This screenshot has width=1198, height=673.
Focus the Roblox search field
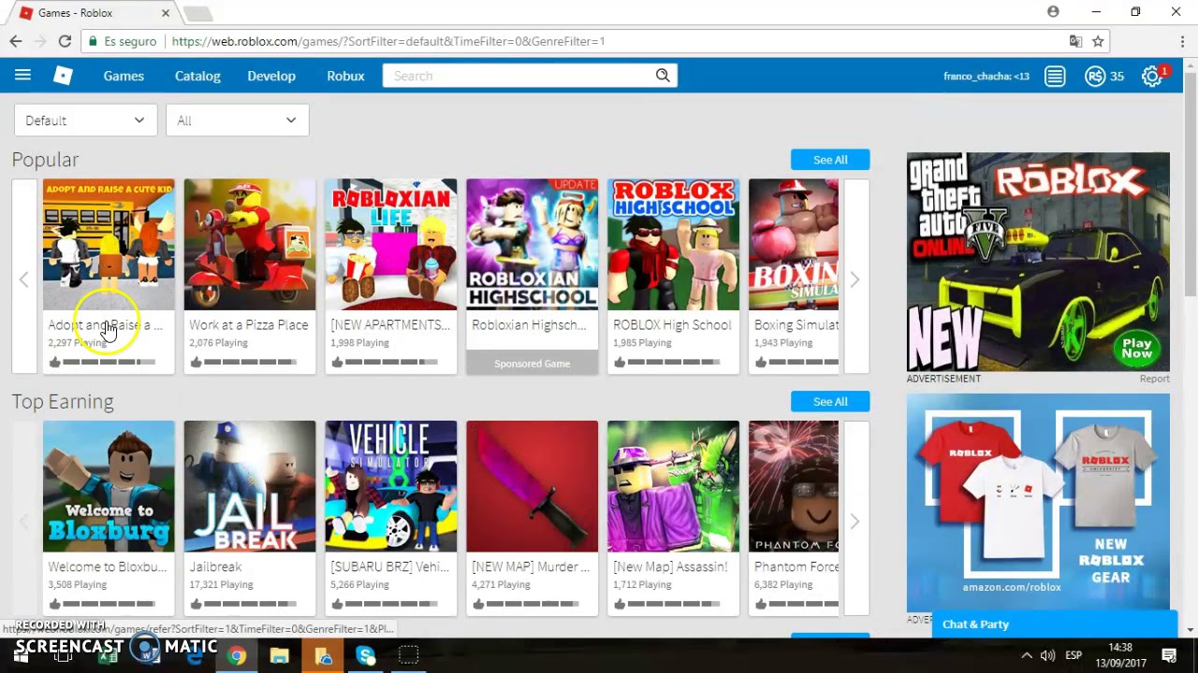519,76
